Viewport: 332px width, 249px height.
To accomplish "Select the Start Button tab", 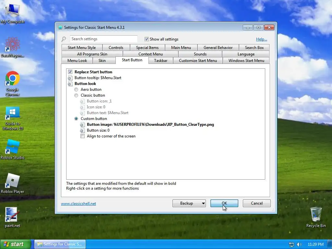I will [x=132, y=60].
